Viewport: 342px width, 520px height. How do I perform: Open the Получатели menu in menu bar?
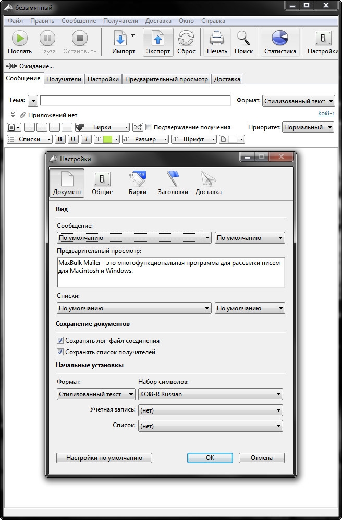point(120,21)
